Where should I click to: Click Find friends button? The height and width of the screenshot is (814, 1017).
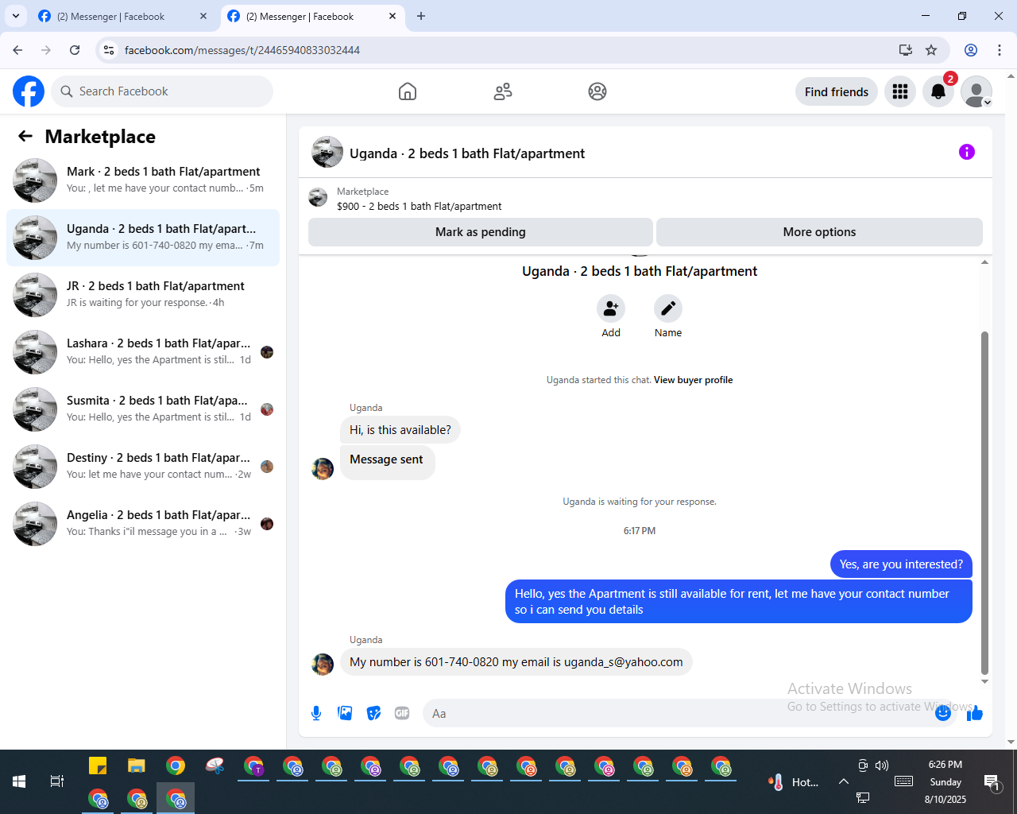coord(837,91)
